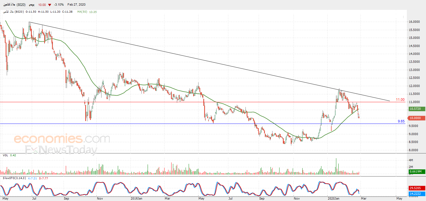Click the date Feb 27, 2020

click(76, 5)
